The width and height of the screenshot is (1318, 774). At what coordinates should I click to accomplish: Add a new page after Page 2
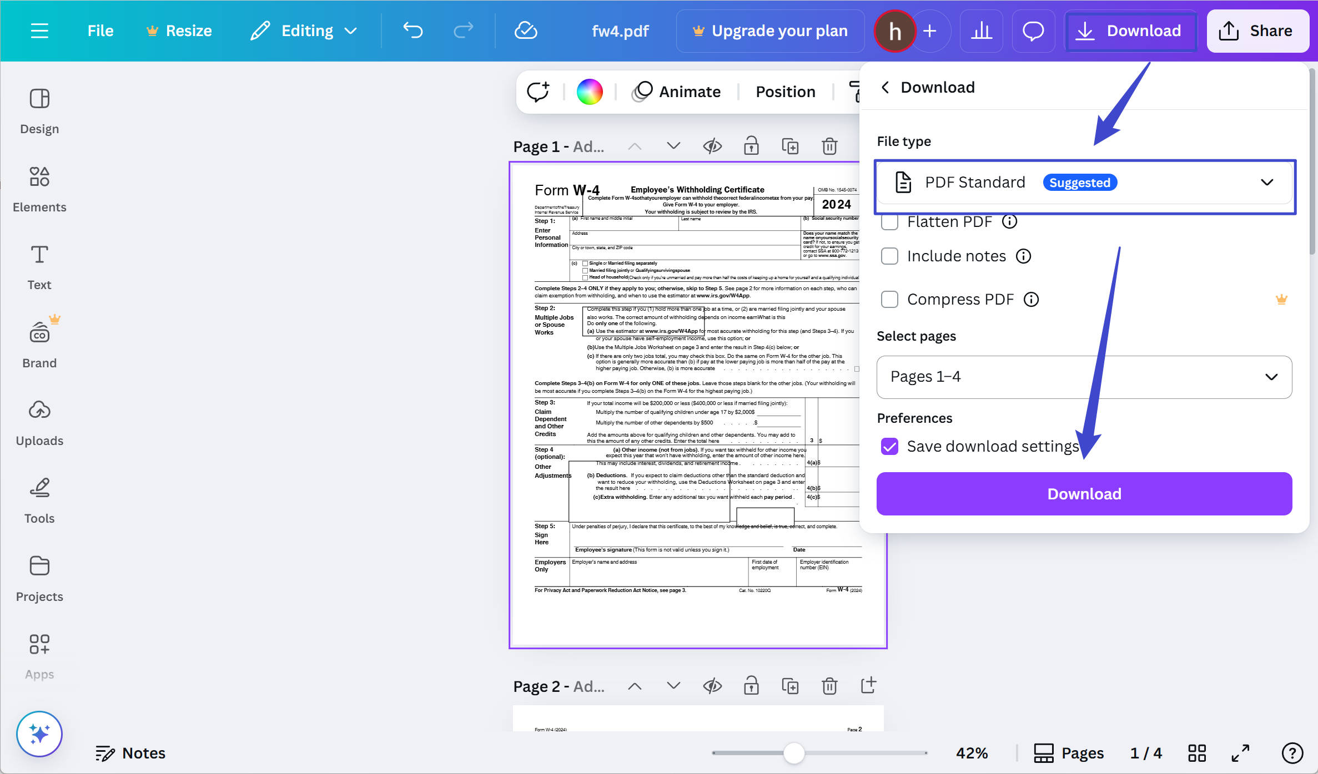pos(868,685)
